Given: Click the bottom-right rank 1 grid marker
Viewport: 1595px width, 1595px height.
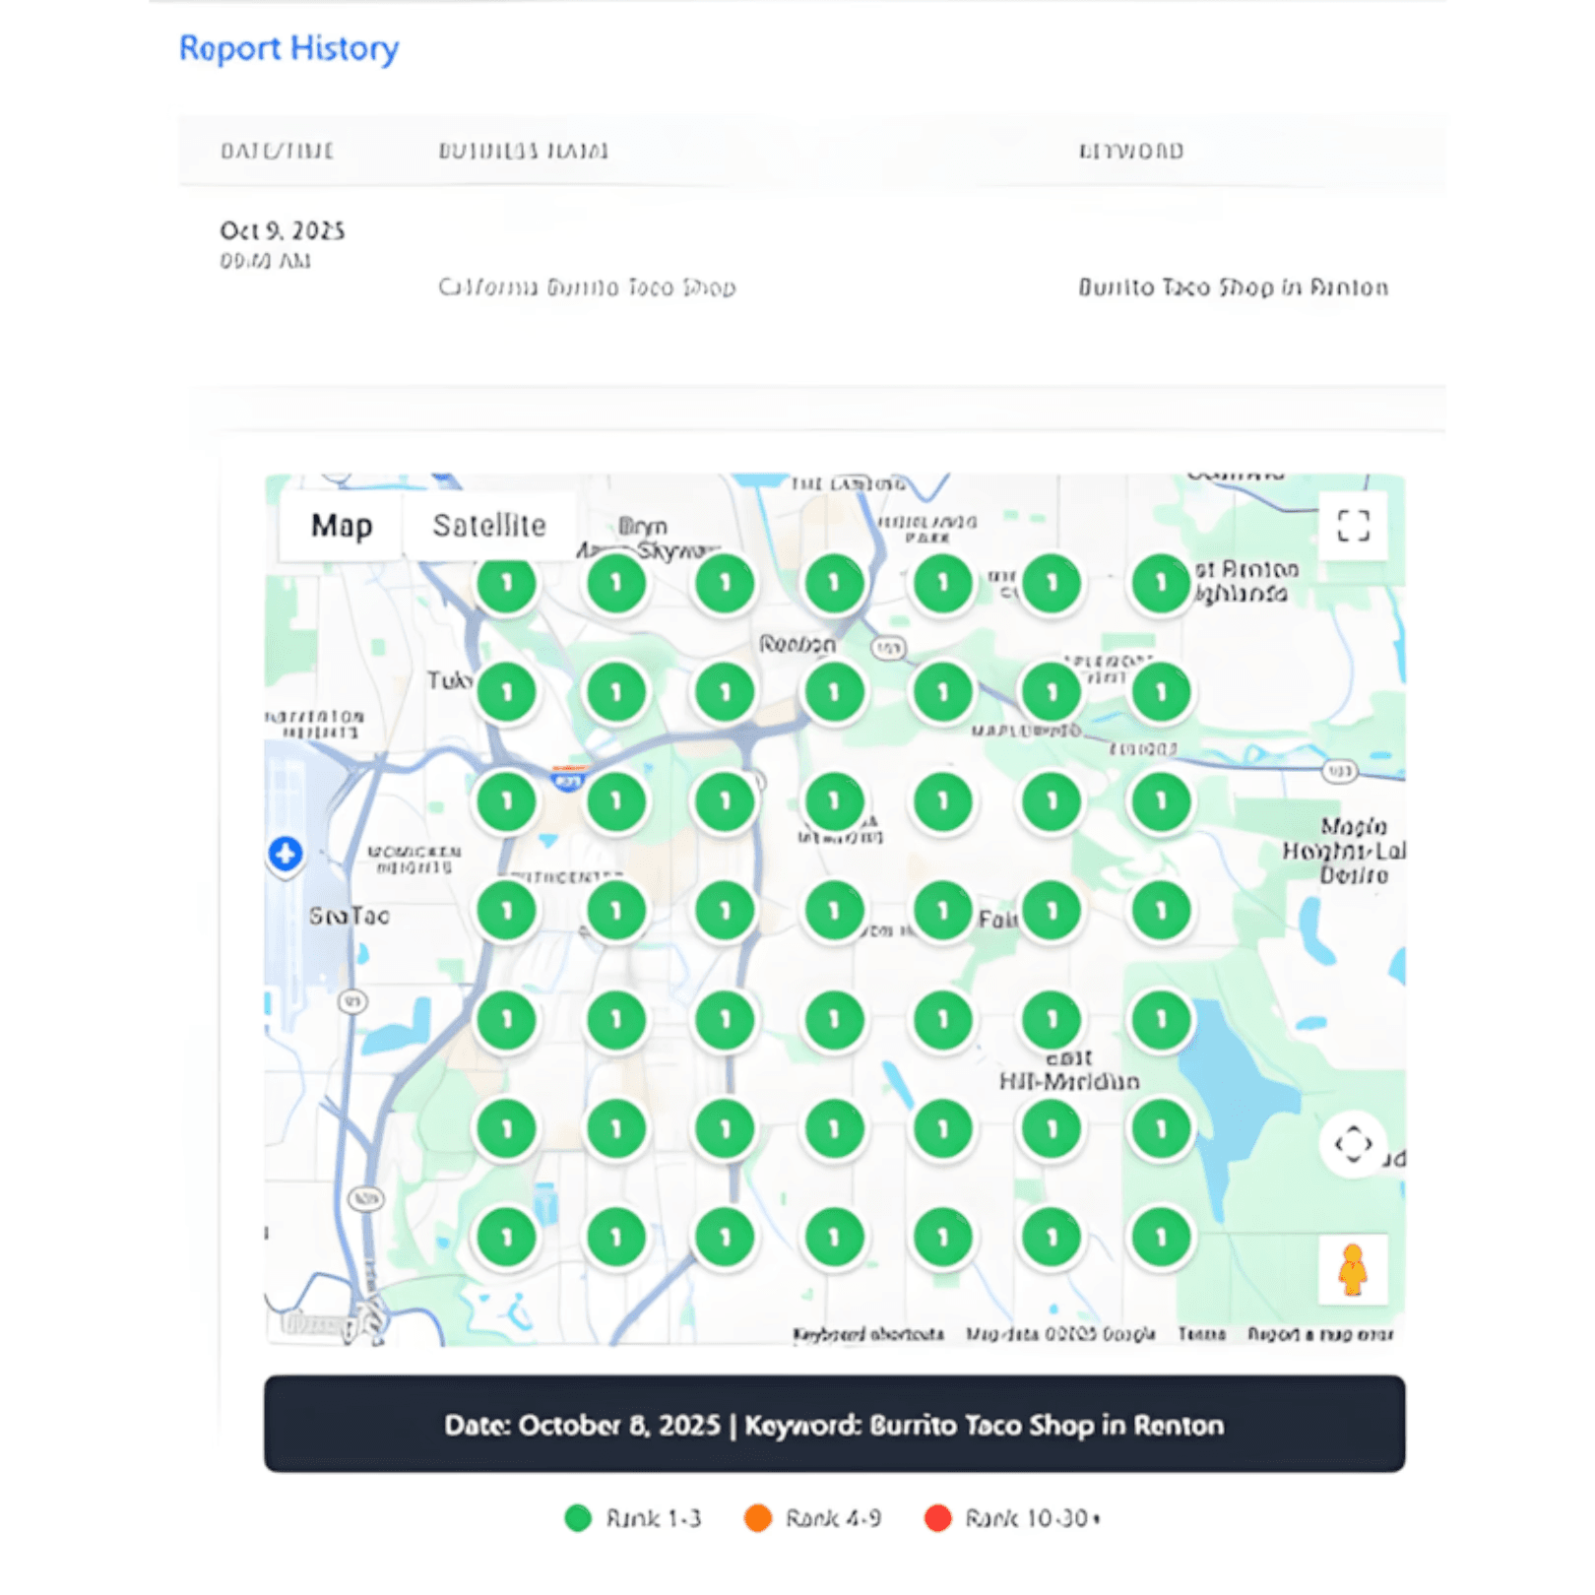Looking at the screenshot, I should [x=1161, y=1237].
